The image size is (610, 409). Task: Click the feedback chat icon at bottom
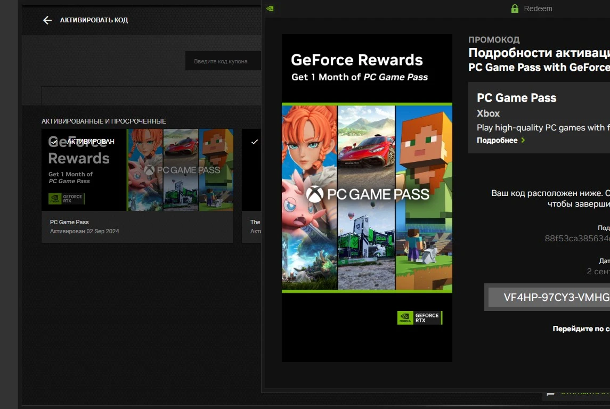550,394
